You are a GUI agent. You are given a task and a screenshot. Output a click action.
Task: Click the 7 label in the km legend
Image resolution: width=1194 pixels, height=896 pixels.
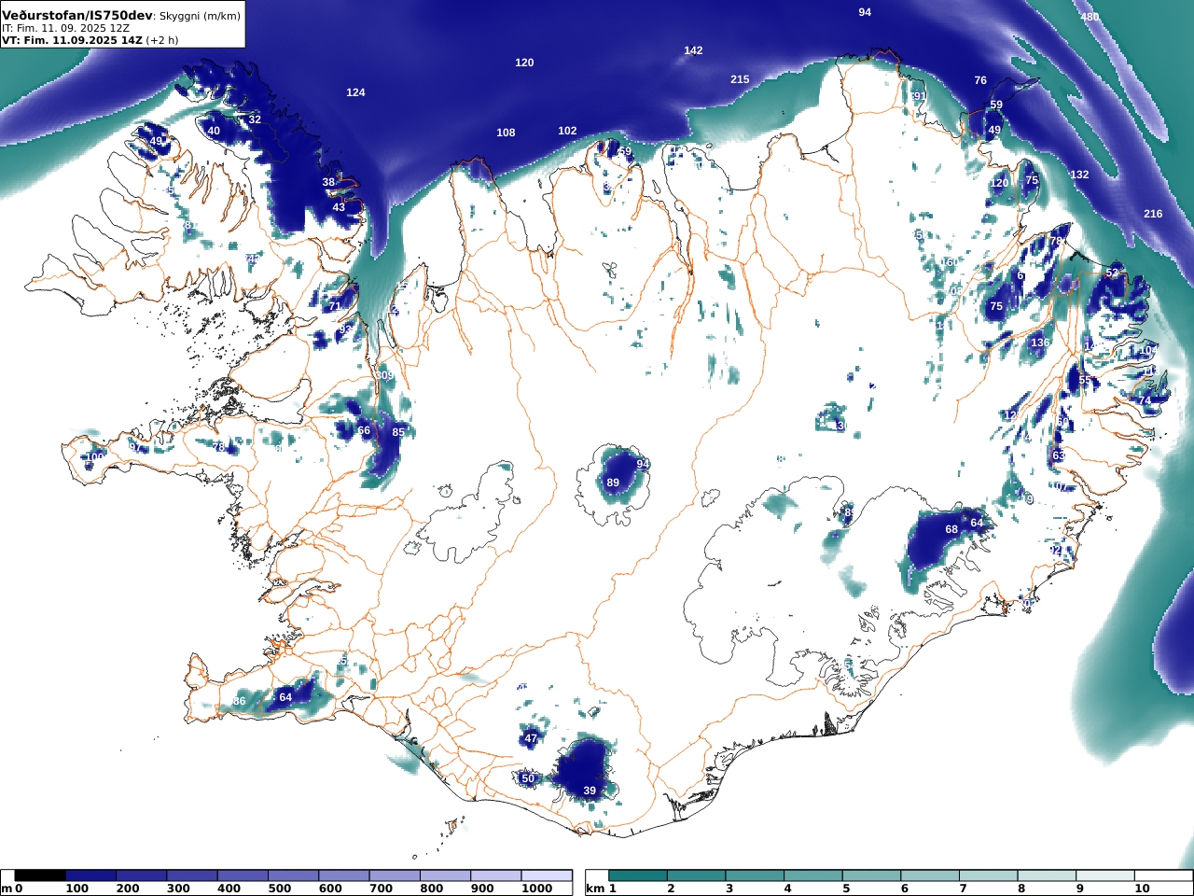click(x=963, y=889)
